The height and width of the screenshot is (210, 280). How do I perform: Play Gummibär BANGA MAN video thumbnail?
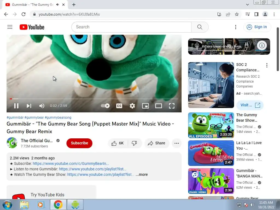coord(211,181)
